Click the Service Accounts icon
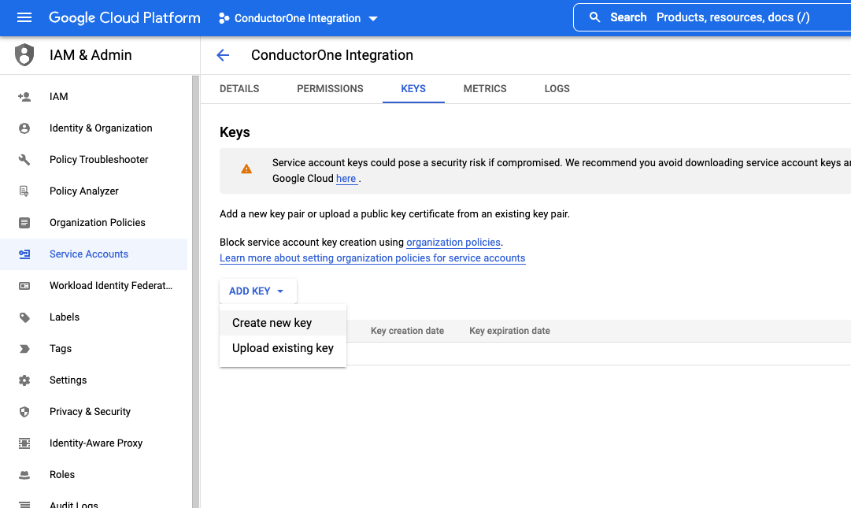Viewport: 851px width, 508px height. [x=24, y=254]
